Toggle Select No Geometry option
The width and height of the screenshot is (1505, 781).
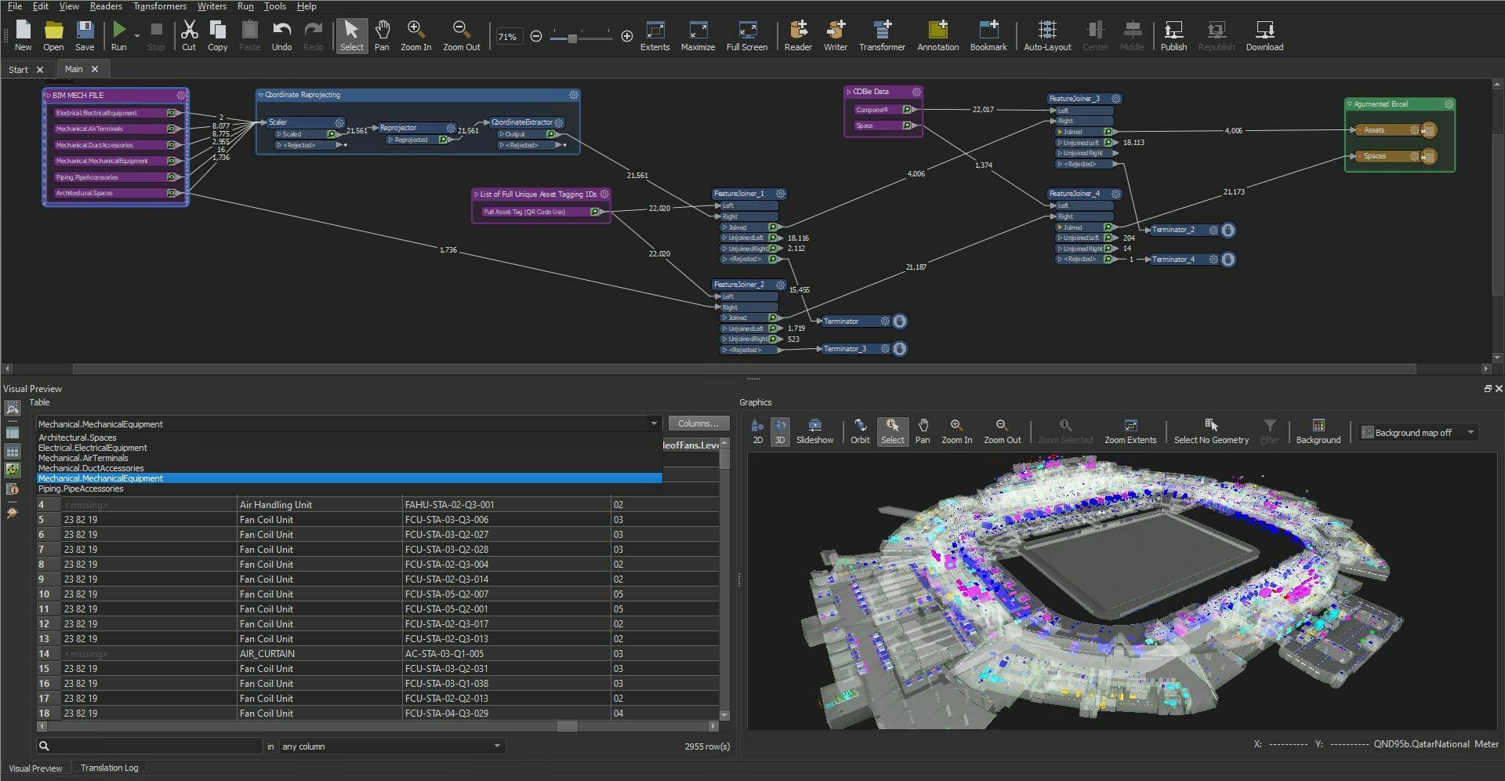(x=1211, y=431)
